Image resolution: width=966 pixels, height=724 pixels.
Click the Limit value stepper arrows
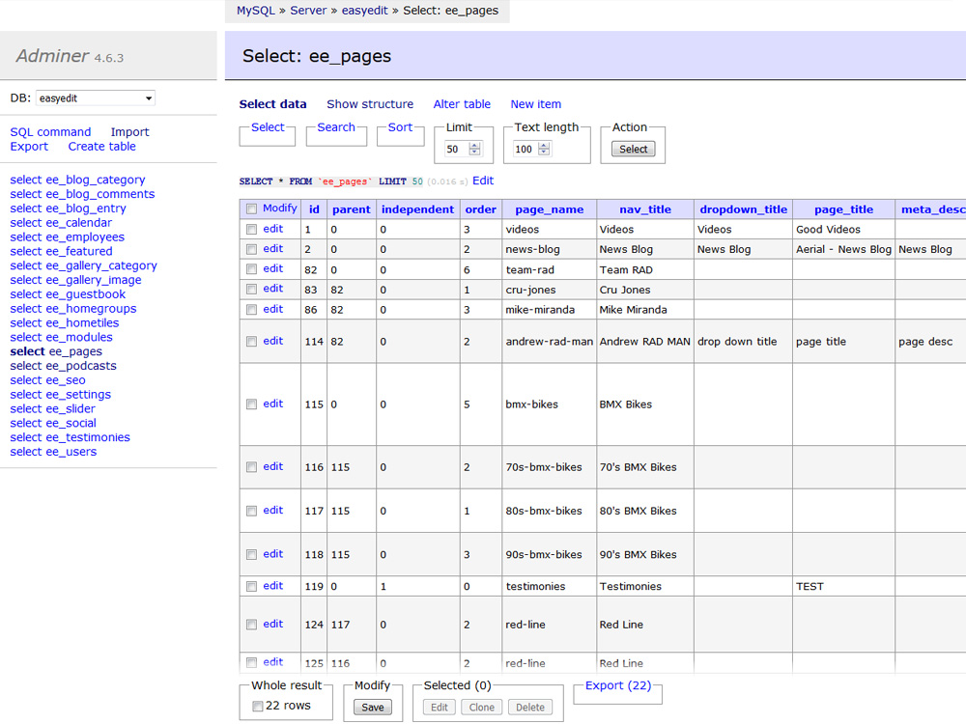click(x=474, y=150)
